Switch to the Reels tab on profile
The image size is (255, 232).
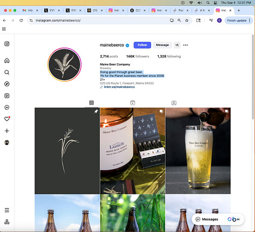point(132,103)
